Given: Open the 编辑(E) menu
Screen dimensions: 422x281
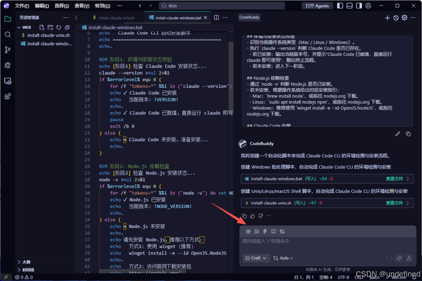Looking at the screenshot, I should (x=42, y=5).
